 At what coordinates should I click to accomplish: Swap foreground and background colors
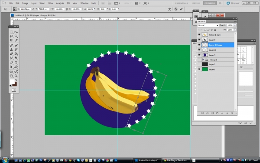coord(16,80)
